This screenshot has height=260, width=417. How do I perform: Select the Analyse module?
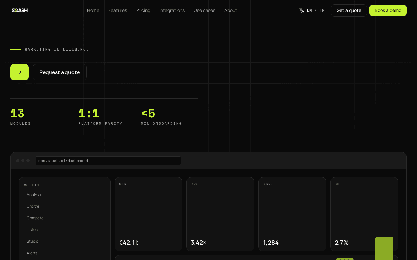34,195
